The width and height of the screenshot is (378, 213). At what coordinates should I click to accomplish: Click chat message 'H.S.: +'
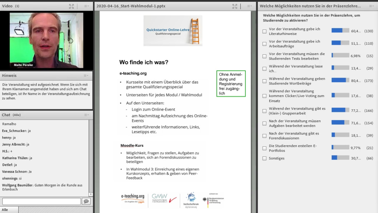click(7, 151)
